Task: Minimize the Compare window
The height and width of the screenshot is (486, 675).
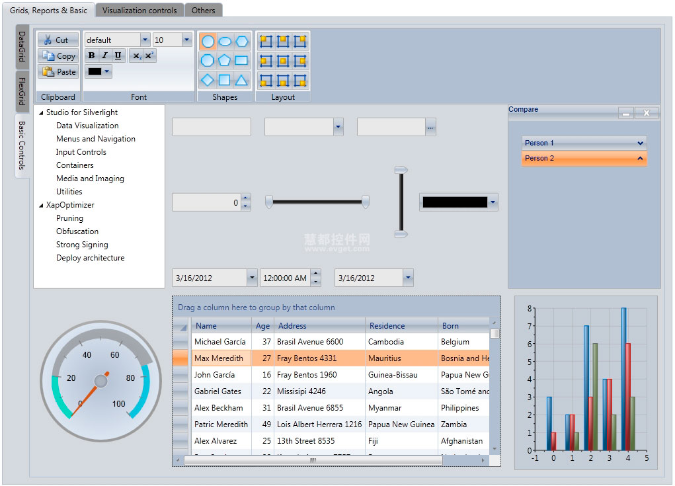Action: tap(626, 113)
